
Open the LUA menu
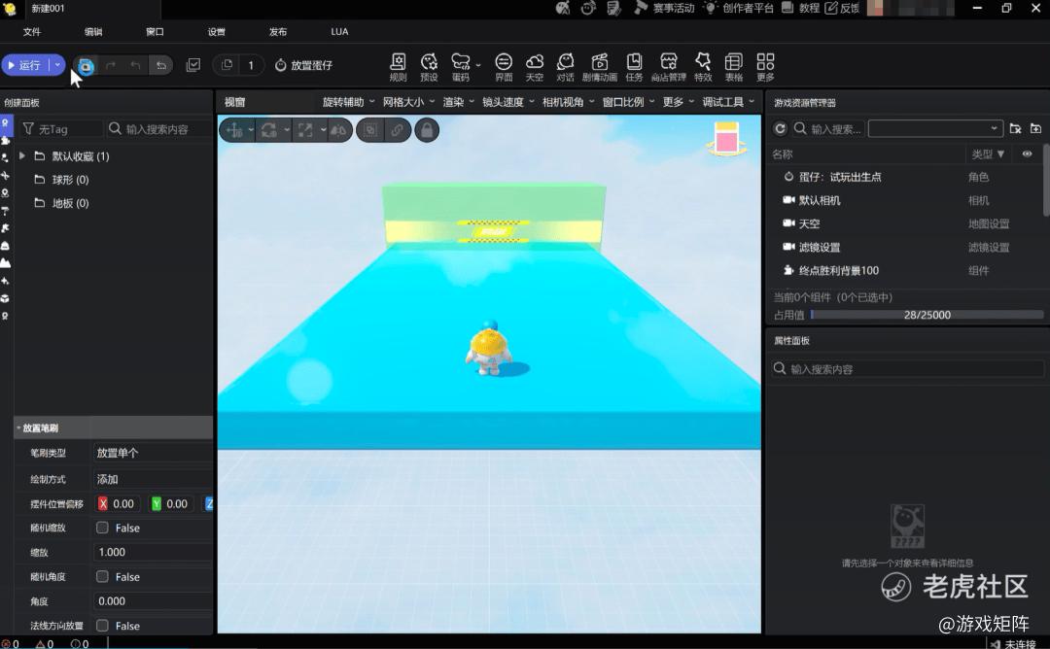click(x=339, y=31)
